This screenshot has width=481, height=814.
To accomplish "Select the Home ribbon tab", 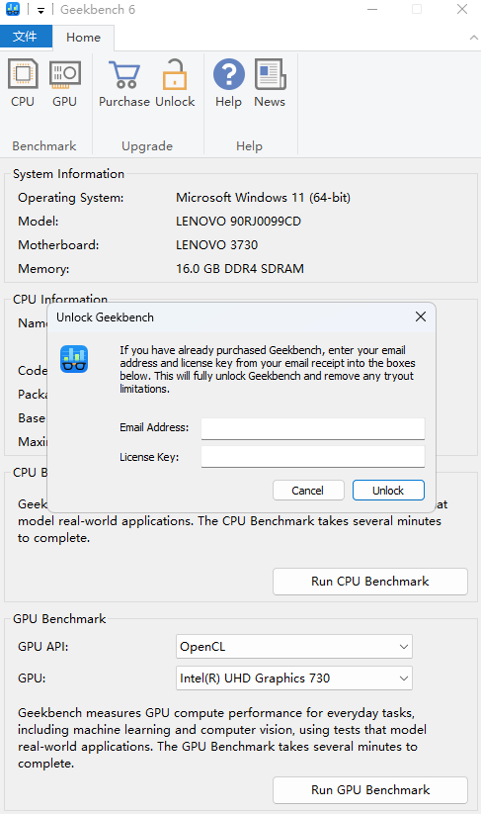I will 83,38.
